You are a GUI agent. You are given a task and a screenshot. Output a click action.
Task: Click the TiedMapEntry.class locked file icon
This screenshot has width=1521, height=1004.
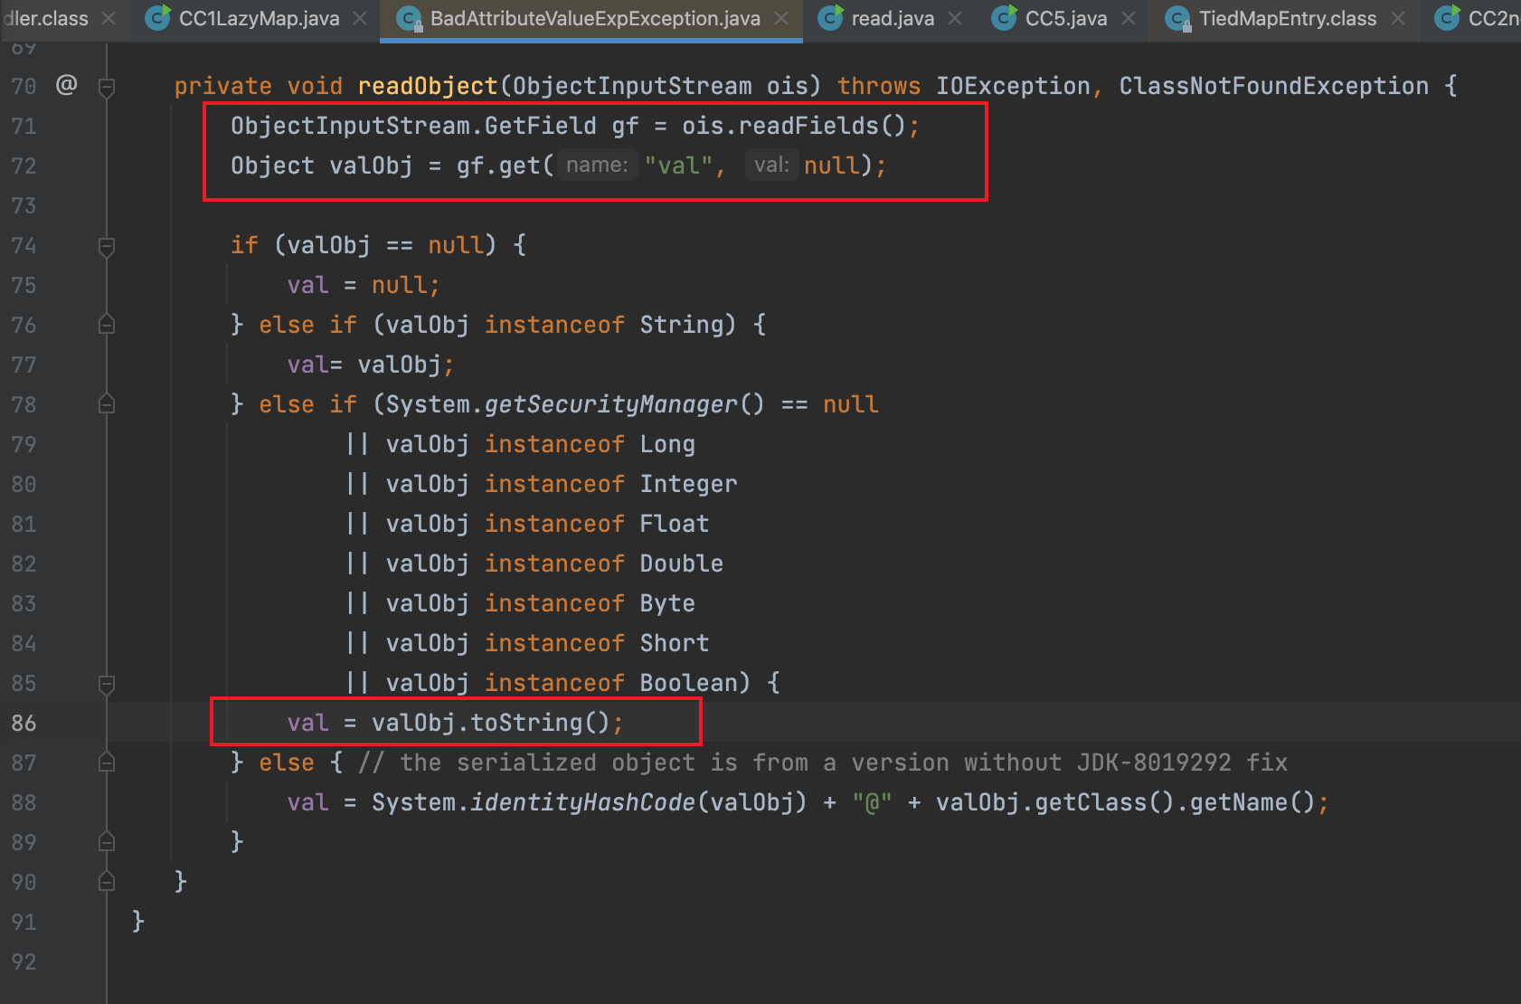coord(1177,18)
